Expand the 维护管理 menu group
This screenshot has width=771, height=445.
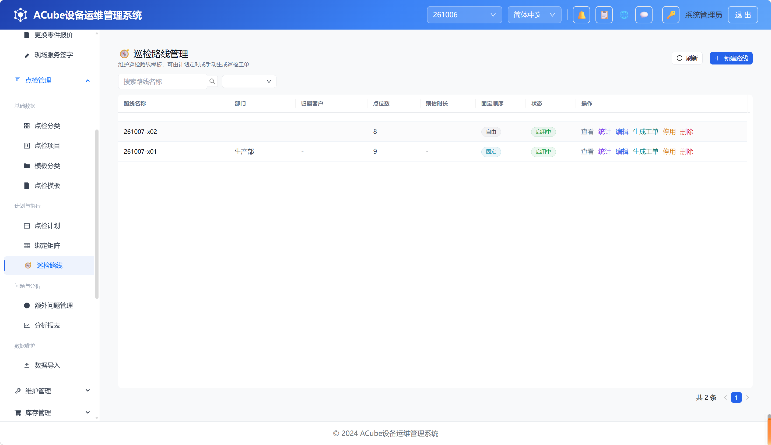coord(52,391)
